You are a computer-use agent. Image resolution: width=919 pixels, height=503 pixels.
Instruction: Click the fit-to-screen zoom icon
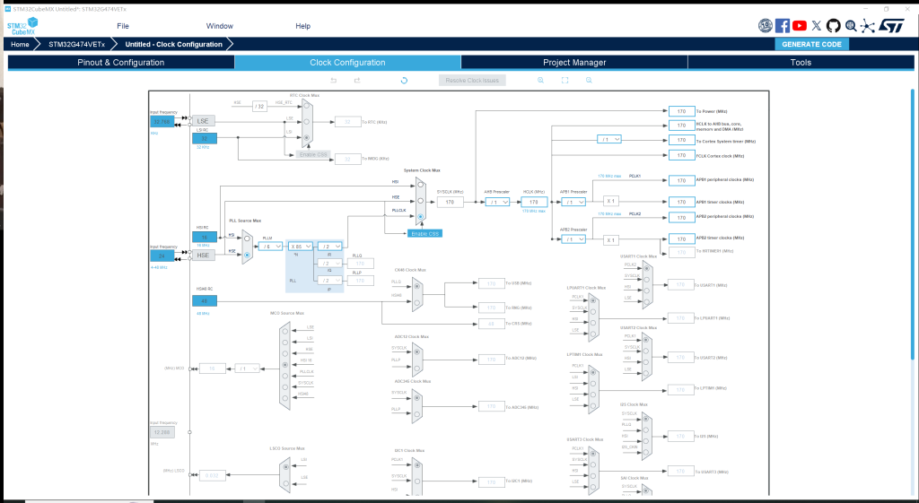565,80
